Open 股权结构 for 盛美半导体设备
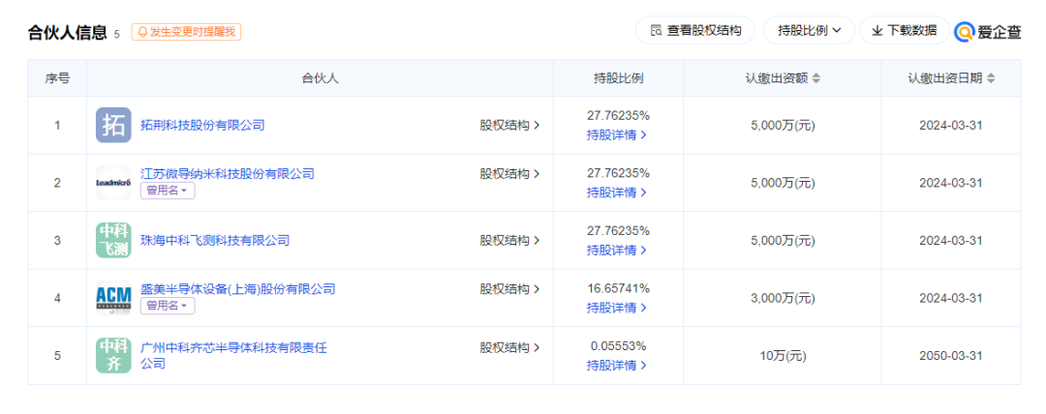The width and height of the screenshot is (1046, 414). tap(509, 289)
